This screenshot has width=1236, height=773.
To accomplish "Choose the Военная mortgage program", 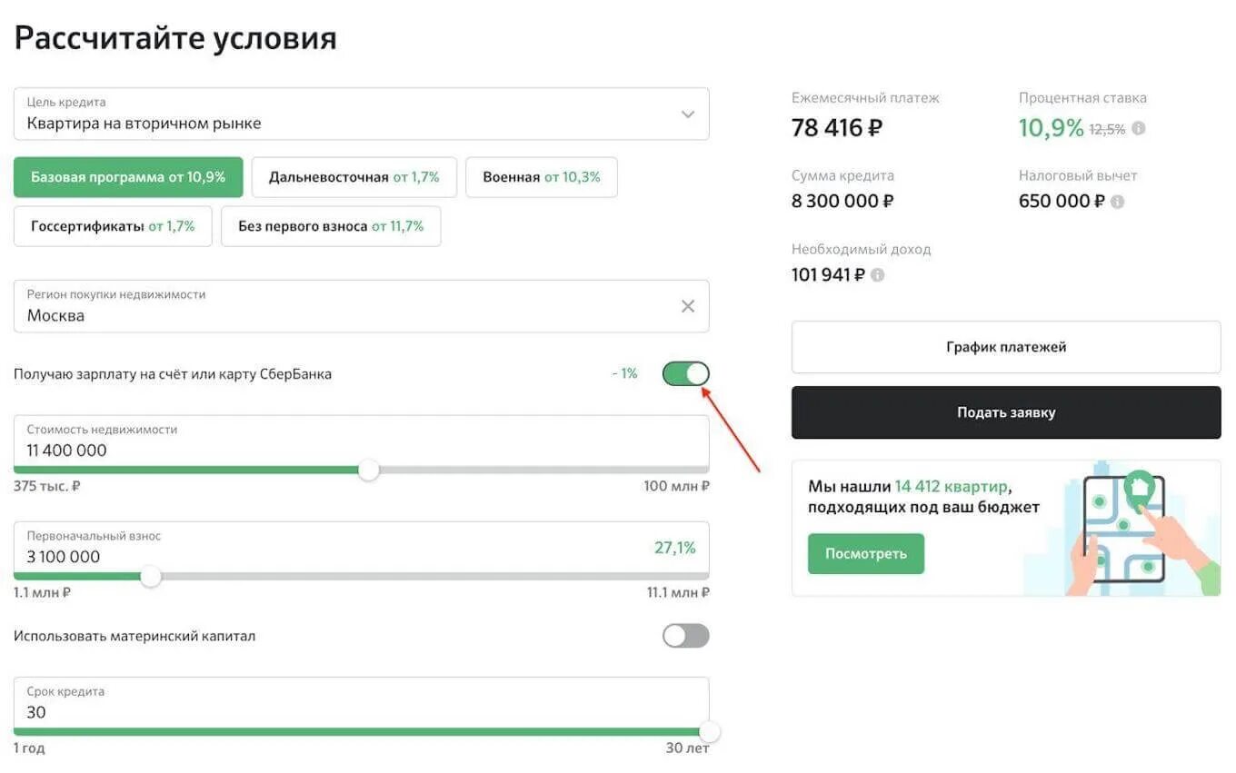I will coord(541,177).
